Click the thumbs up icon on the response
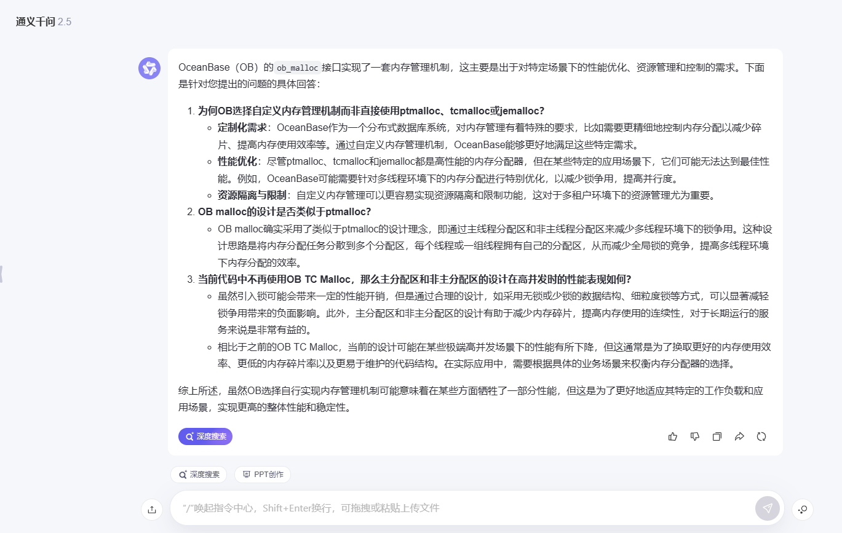The height and width of the screenshot is (533, 842). [673, 436]
